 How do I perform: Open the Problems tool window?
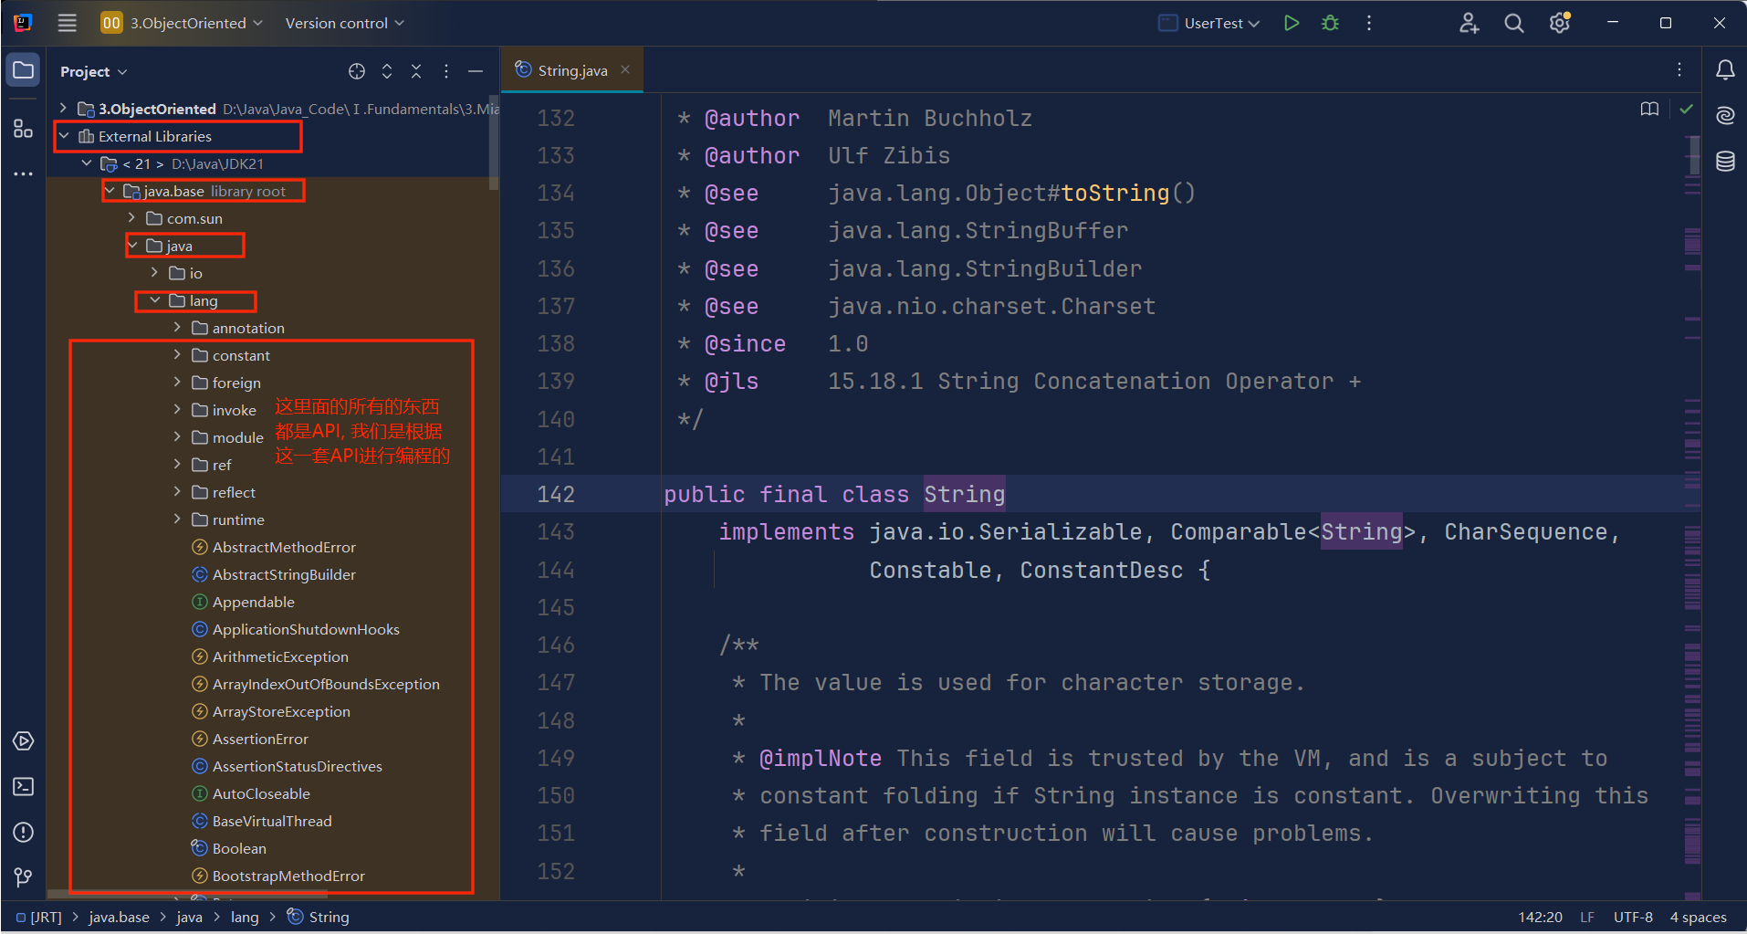click(x=24, y=833)
